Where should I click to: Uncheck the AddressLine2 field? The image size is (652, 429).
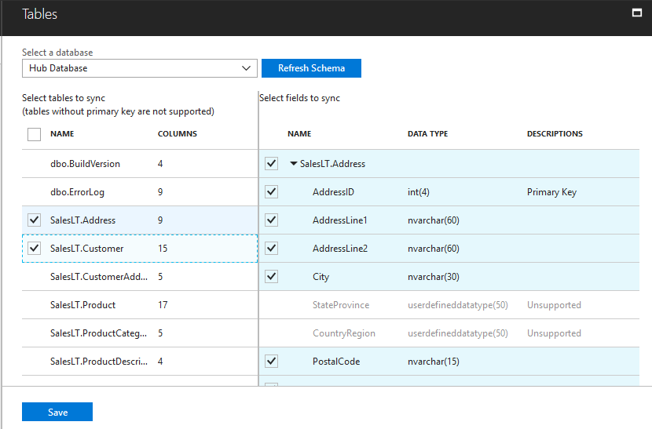(x=271, y=249)
